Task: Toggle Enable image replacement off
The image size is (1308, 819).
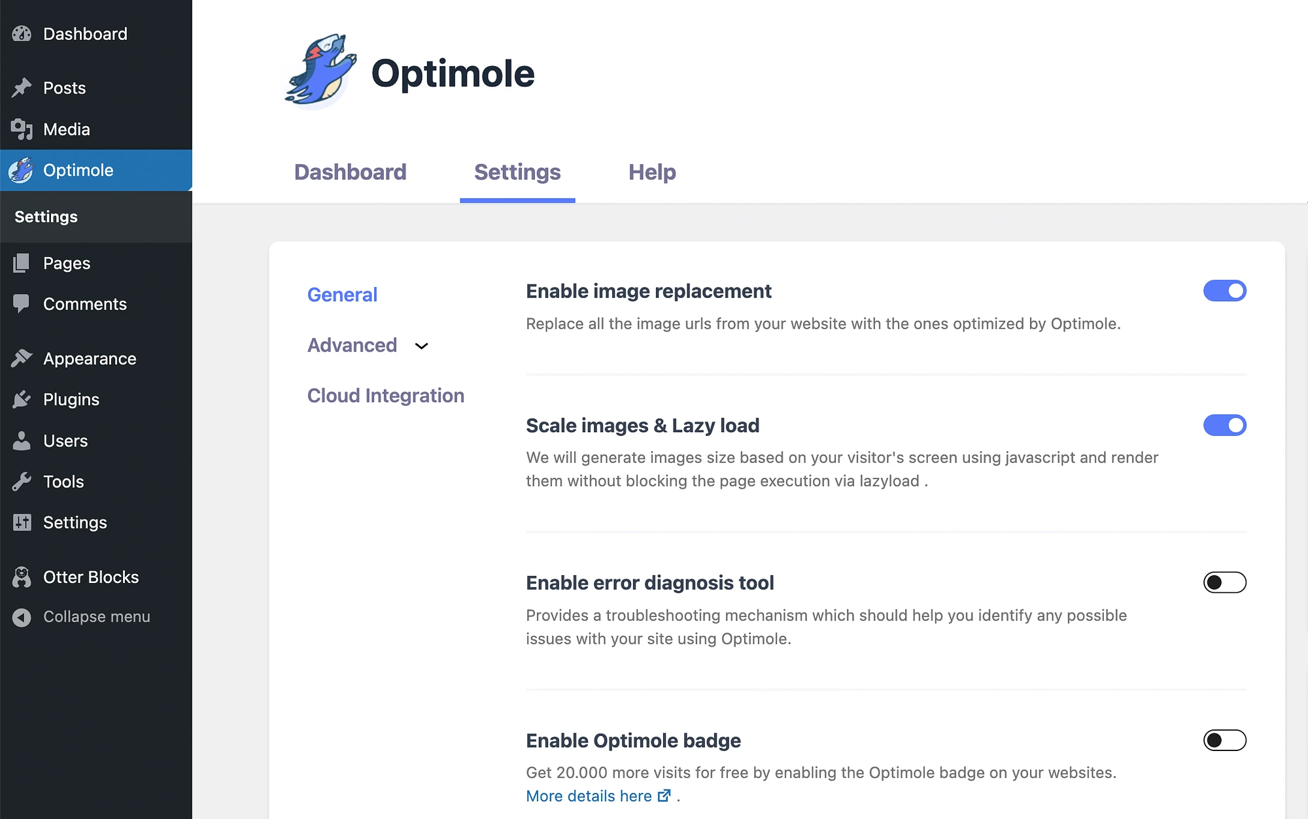Action: [1224, 291]
